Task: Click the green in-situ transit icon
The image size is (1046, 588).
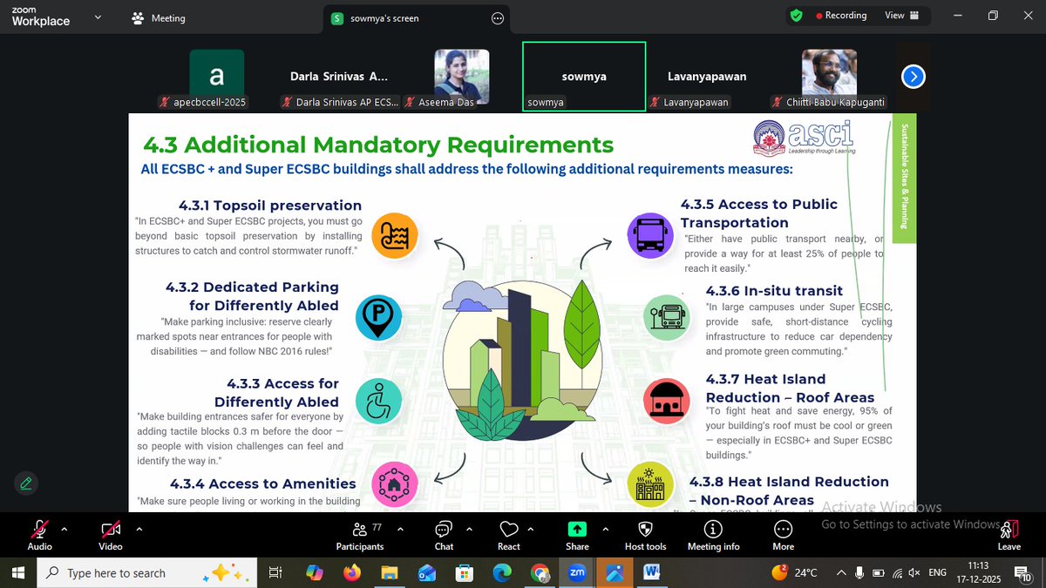Action: point(666,317)
